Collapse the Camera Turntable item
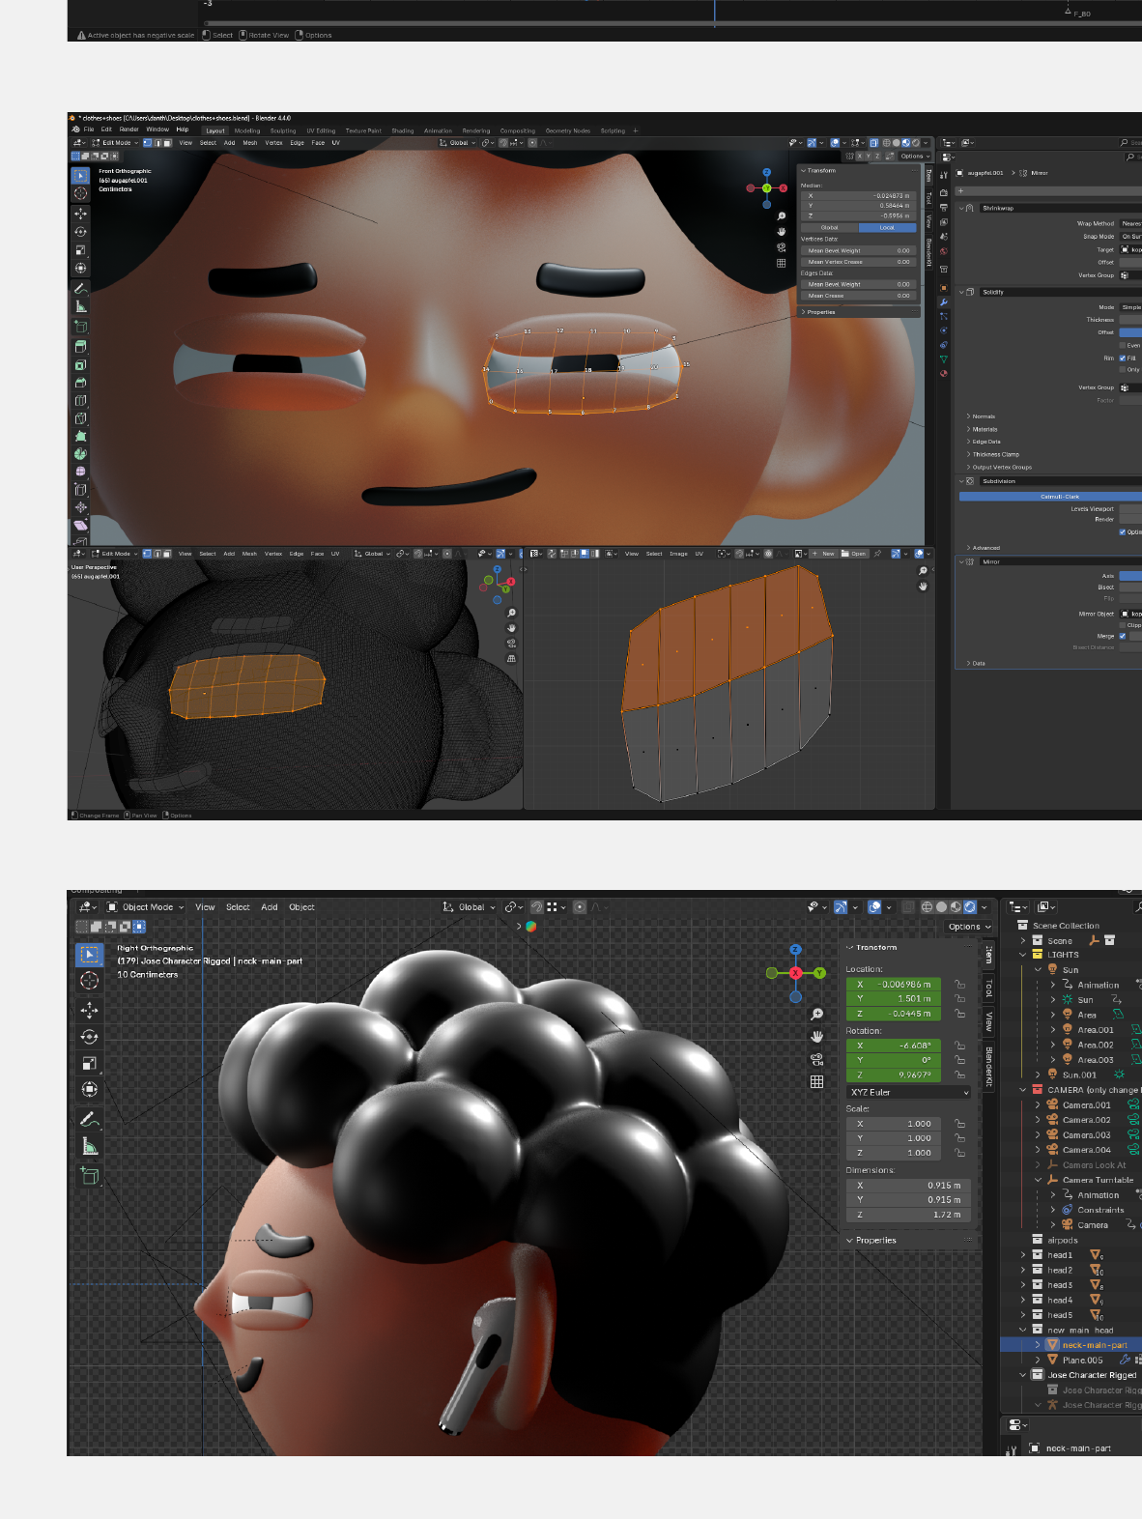1142x1519 pixels. [x=1039, y=1180]
